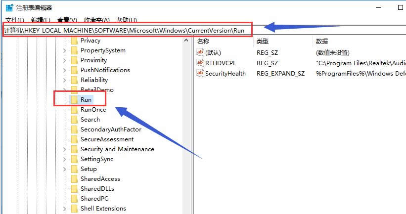Click the SecureAssessment folder icon
The height and width of the screenshot is (214, 406).
click(74, 139)
